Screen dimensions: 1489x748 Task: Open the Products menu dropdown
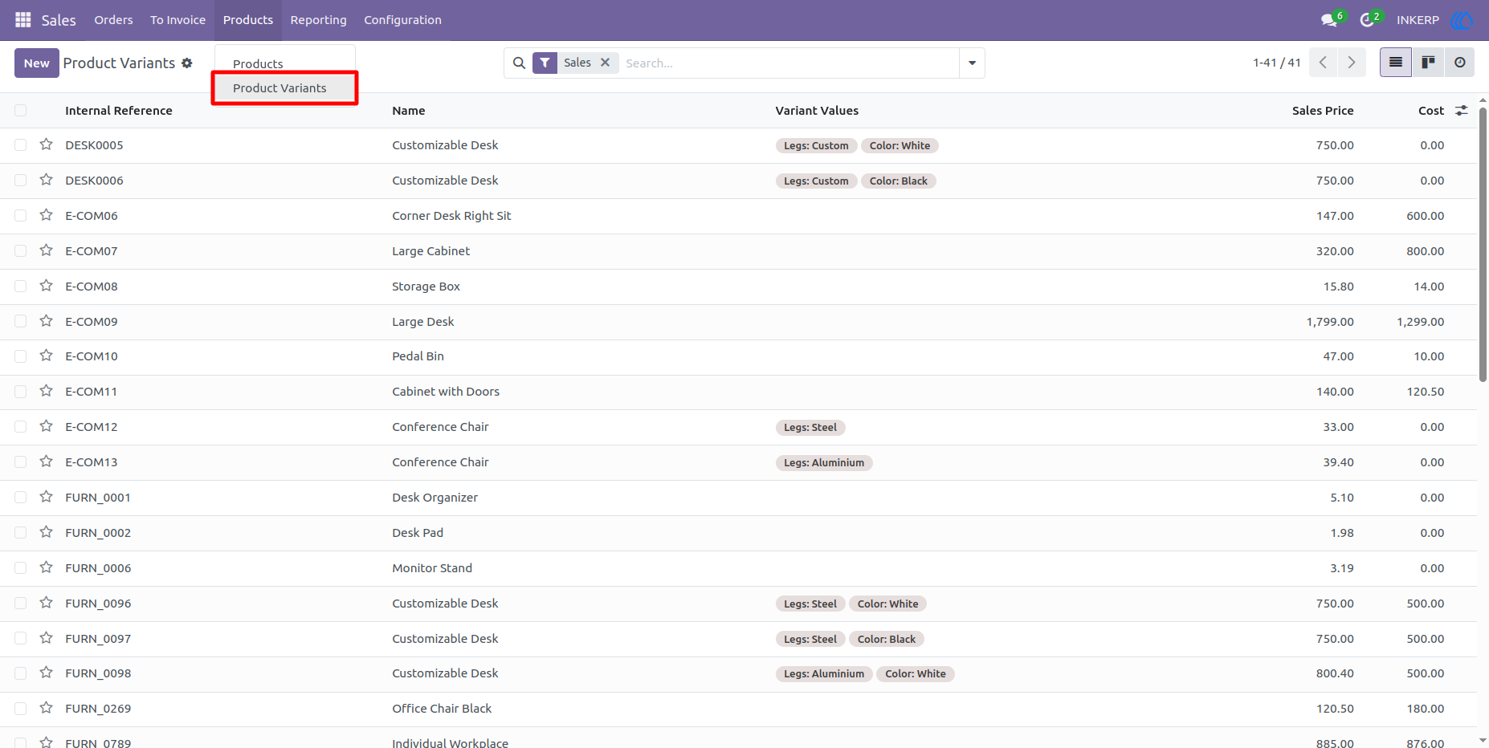pos(248,20)
